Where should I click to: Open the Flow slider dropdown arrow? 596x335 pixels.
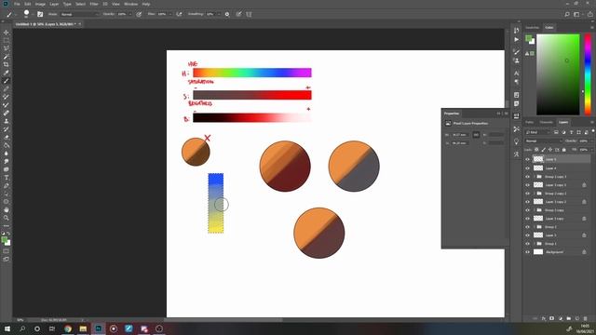[169, 14]
